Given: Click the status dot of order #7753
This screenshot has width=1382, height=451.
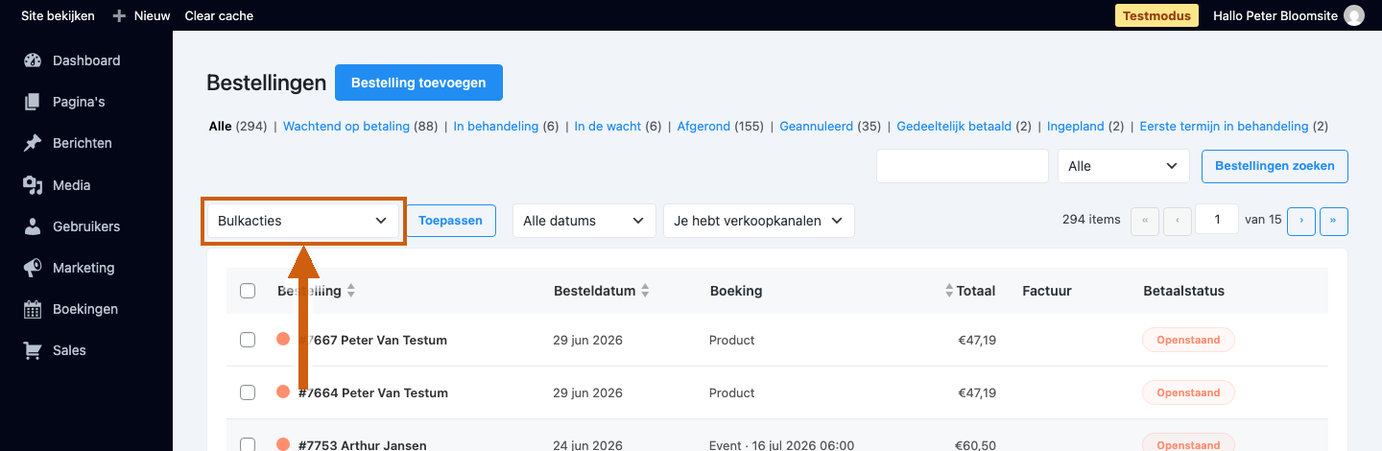Looking at the screenshot, I should (x=282, y=443).
